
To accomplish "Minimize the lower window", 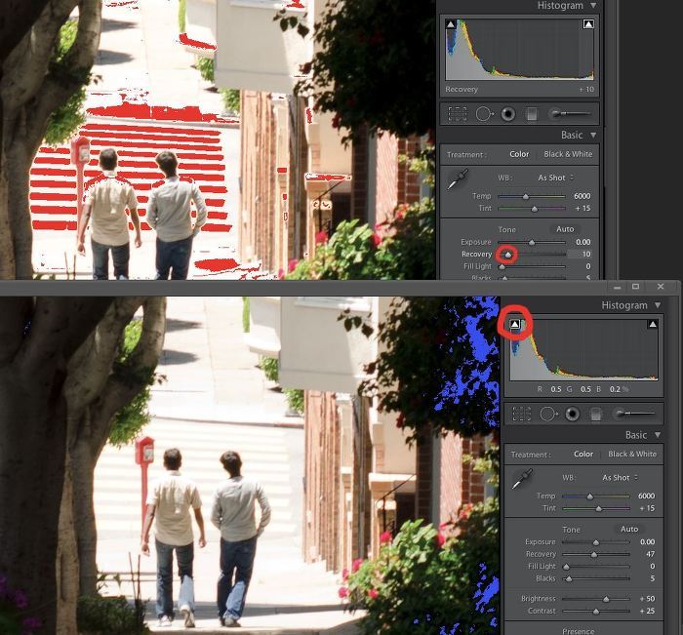I will tap(618, 287).
